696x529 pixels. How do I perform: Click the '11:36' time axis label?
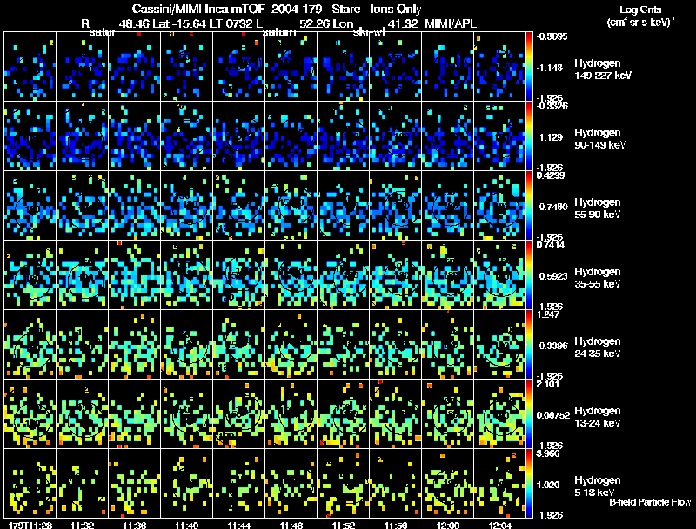[x=135, y=525]
